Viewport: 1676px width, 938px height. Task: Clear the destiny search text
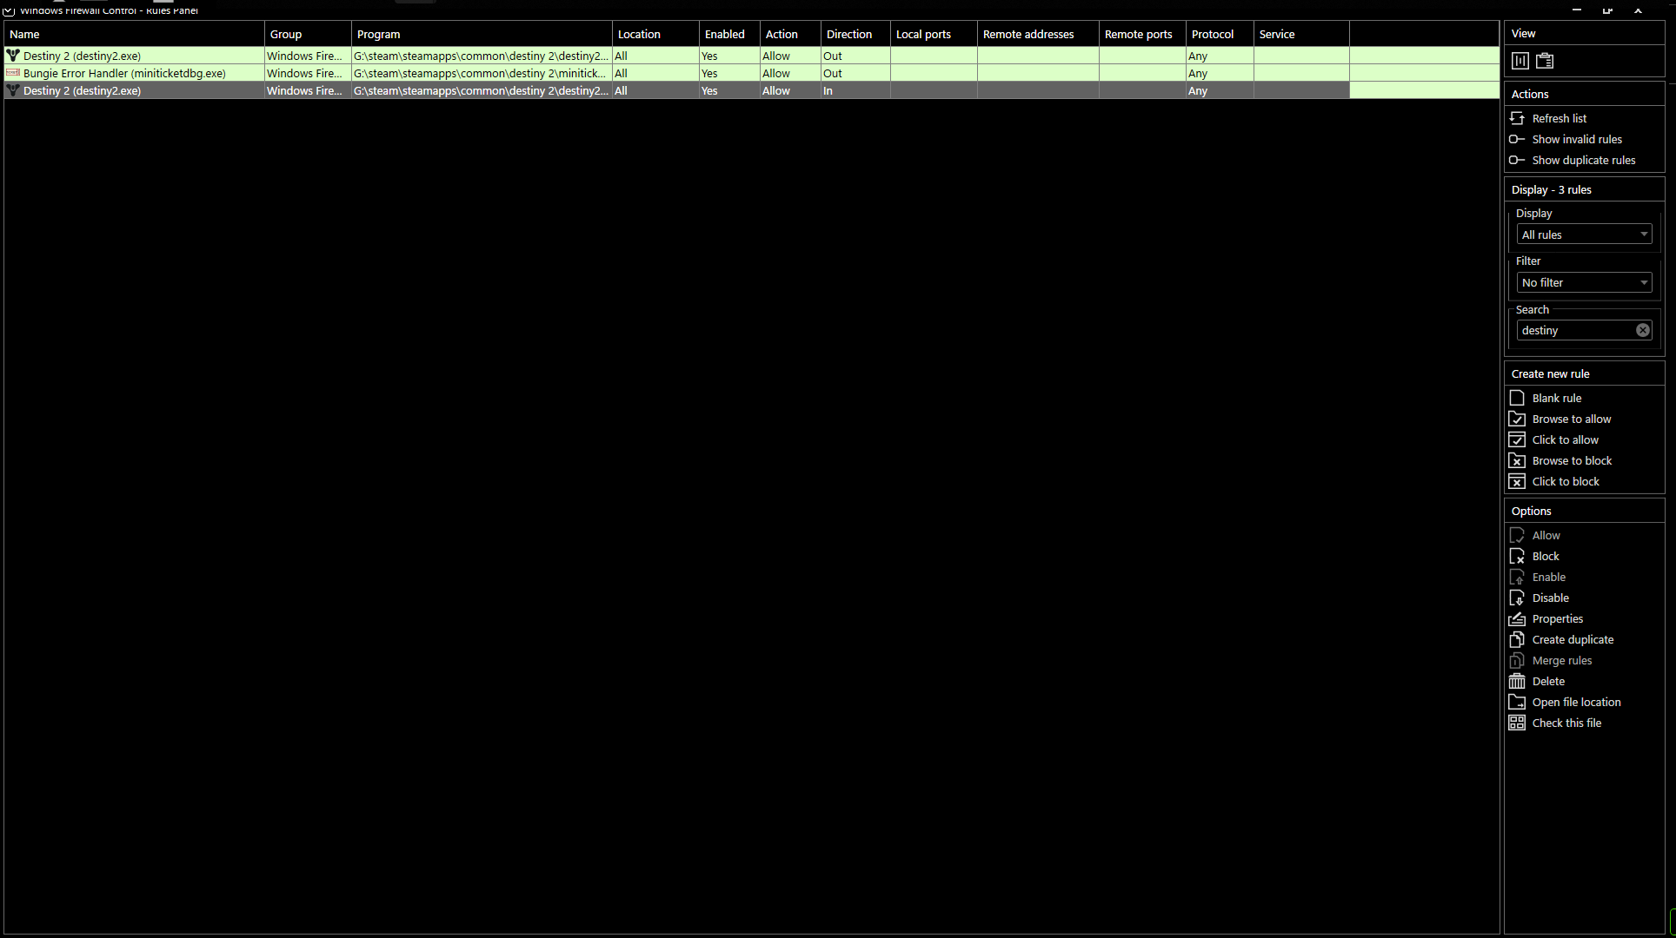pos(1642,330)
